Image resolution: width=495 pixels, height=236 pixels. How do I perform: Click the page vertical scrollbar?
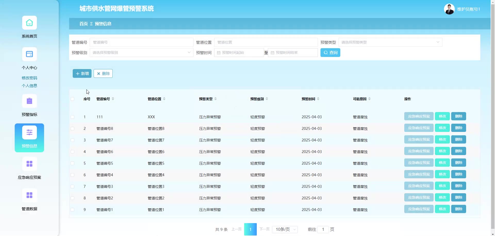tap(493, 116)
